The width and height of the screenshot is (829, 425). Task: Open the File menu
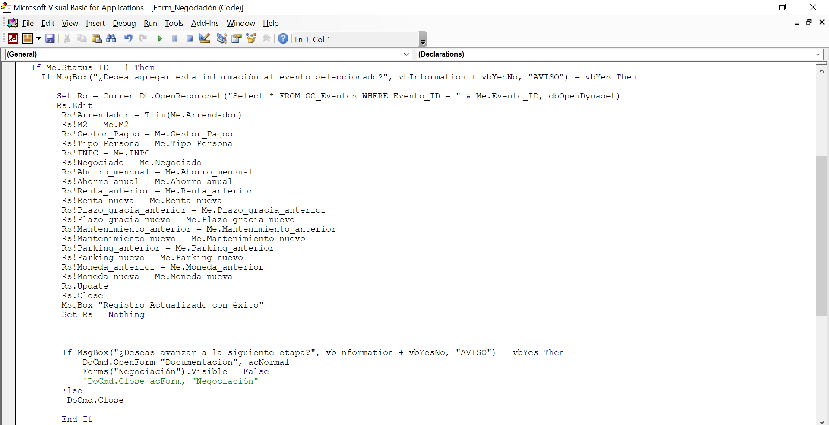point(28,23)
